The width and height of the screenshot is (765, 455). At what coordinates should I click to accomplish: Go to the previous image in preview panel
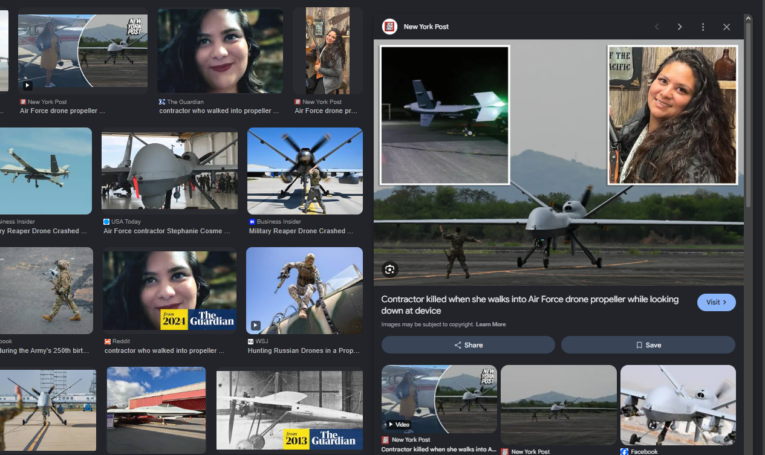[x=657, y=27]
